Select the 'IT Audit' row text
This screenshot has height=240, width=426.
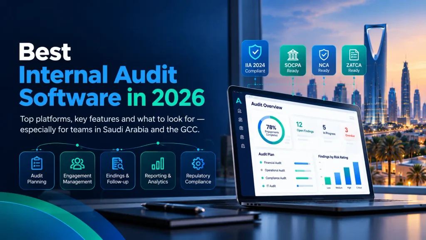pos(271,186)
